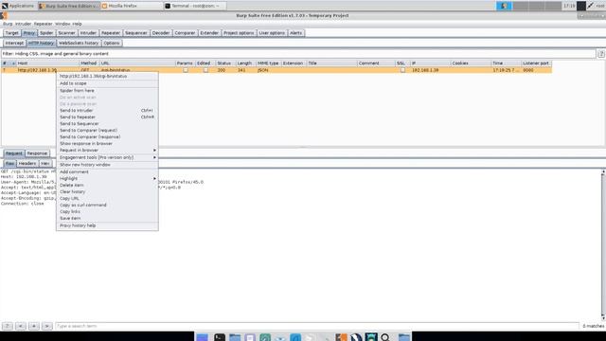The width and height of the screenshot is (606, 341).
Task: Select 'Send to Comparer (request)'
Action: (107, 130)
